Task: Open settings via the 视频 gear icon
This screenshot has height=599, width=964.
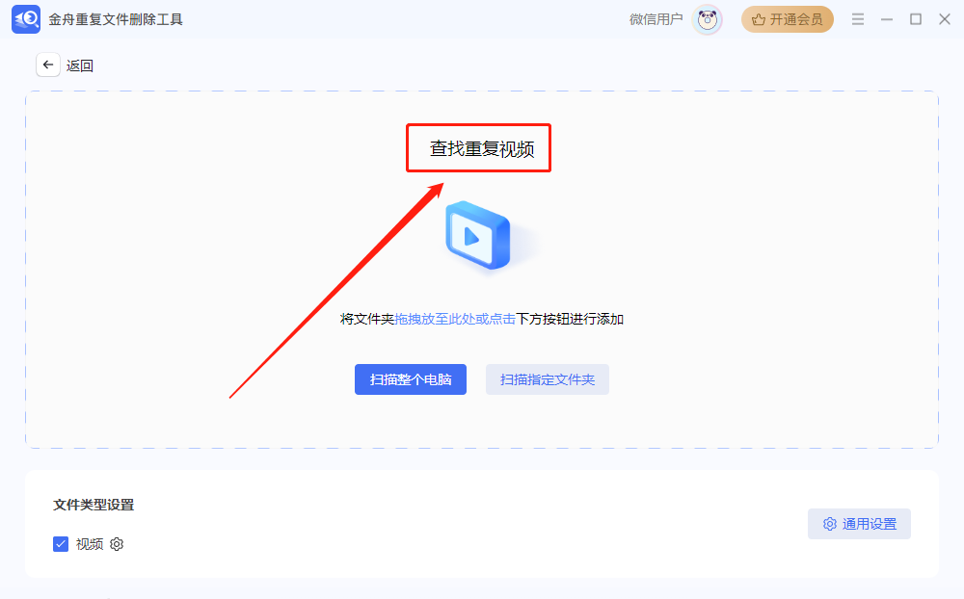Action: (x=116, y=544)
